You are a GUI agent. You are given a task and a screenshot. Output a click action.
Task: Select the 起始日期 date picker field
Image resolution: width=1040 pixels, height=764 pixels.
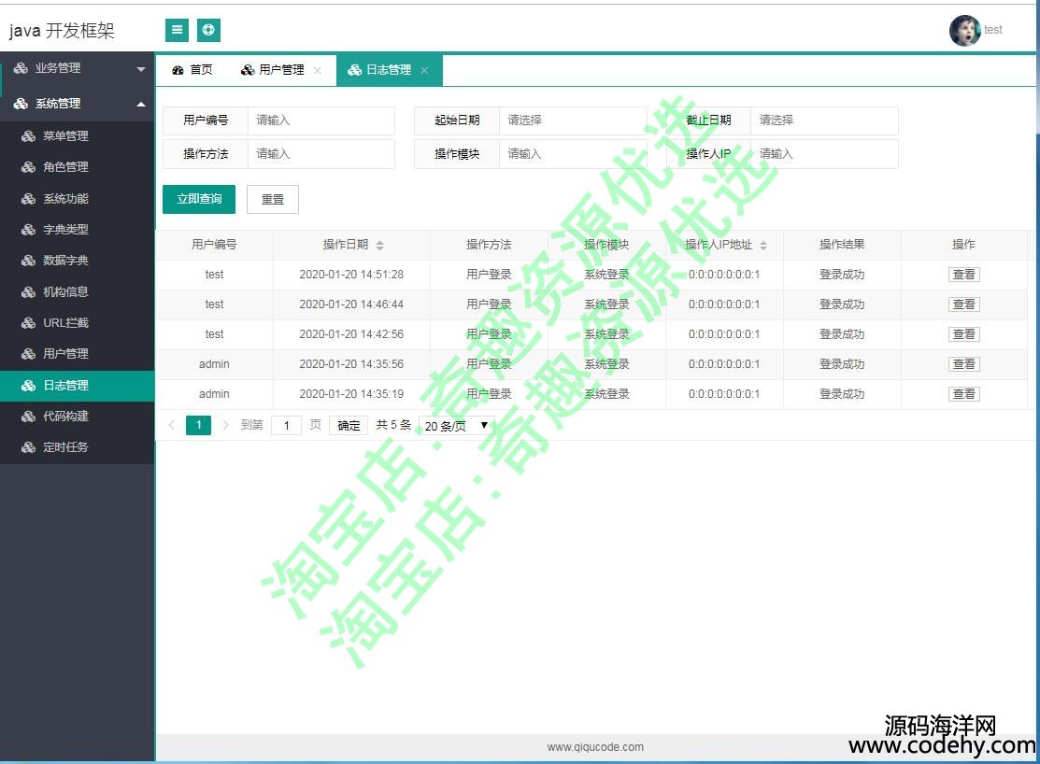[x=572, y=120]
